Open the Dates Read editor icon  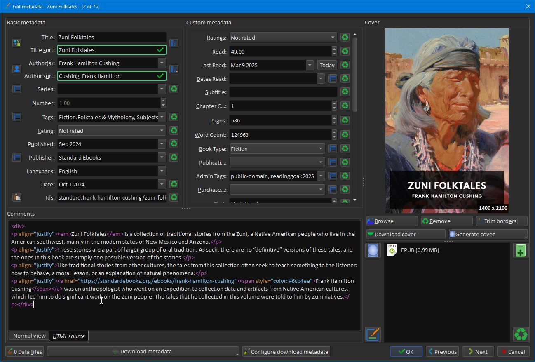tap(333, 78)
